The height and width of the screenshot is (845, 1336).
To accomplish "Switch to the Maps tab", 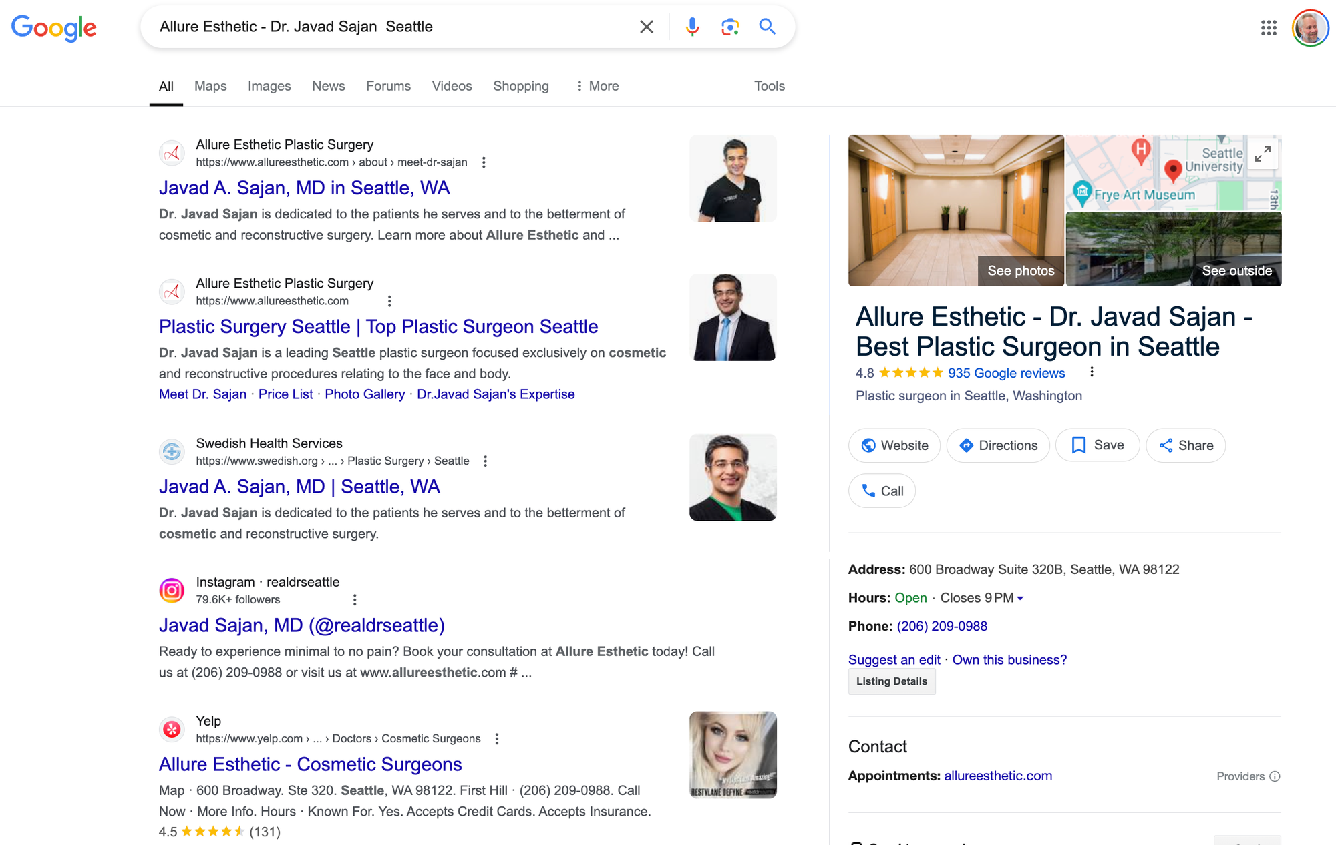I will 210,86.
